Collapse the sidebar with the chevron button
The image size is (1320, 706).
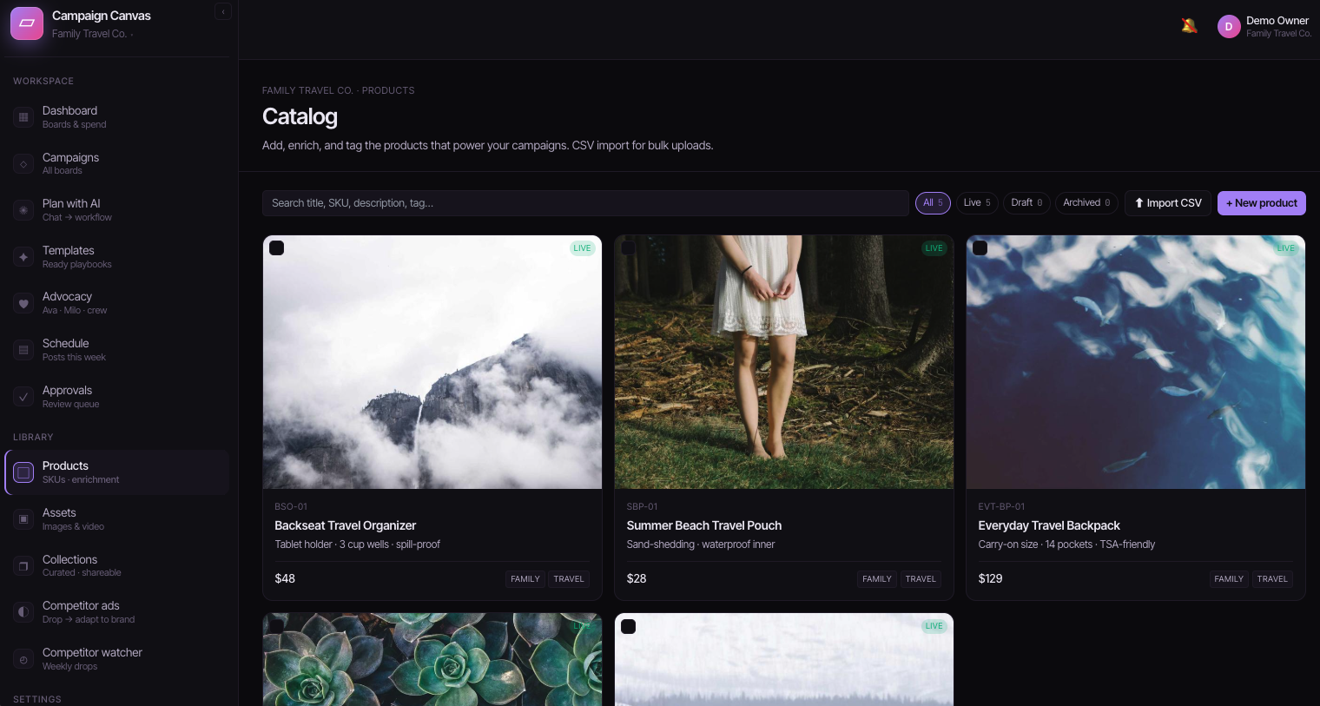(223, 12)
